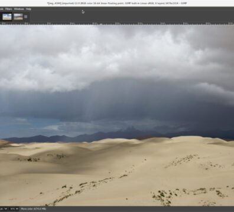Expand the unit dropdown in the status bar

click(4, 209)
